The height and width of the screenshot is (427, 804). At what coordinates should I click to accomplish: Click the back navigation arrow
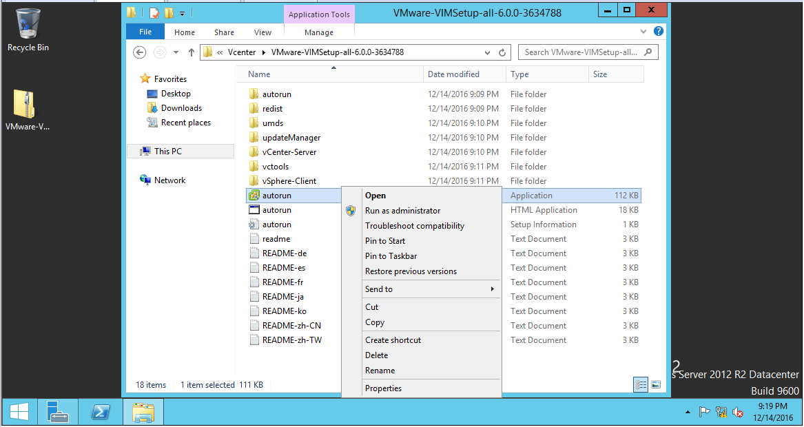click(x=139, y=52)
